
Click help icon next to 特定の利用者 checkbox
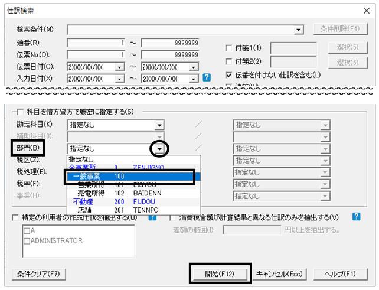point(153,217)
